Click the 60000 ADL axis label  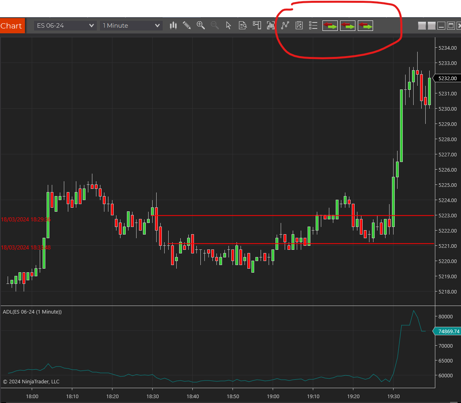tap(445, 375)
